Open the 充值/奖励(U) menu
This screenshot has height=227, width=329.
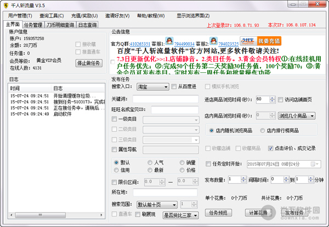pyautogui.click(x=84, y=16)
